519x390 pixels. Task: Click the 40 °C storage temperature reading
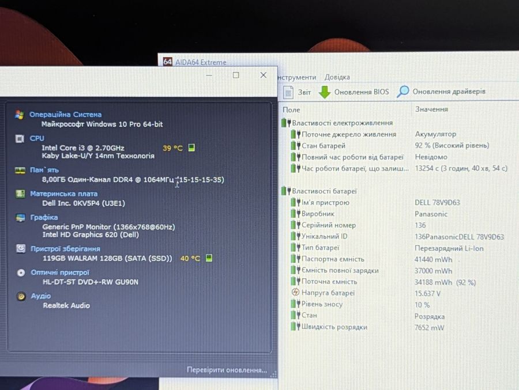pyautogui.click(x=190, y=258)
